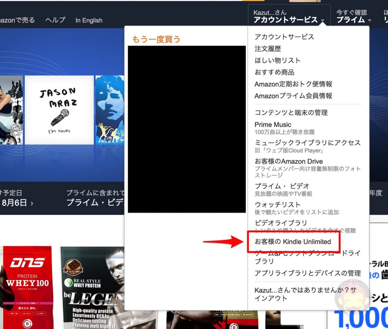Switch language with In English link
This screenshot has height=329, width=388.
[x=89, y=20]
